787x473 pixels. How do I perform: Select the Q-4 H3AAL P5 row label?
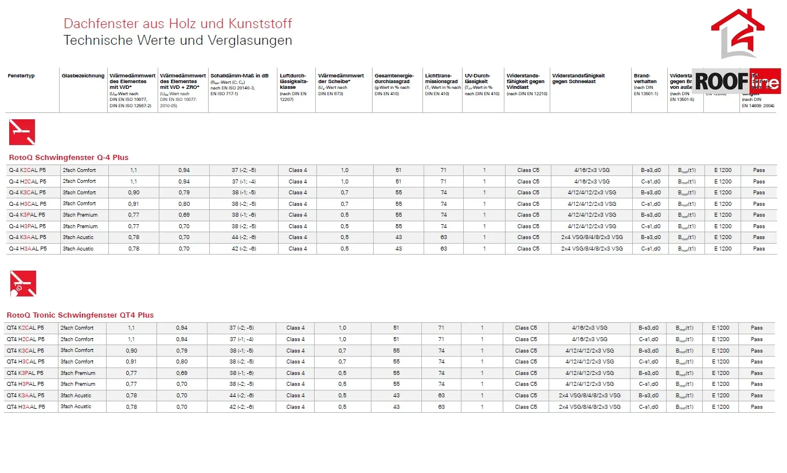(x=28, y=249)
